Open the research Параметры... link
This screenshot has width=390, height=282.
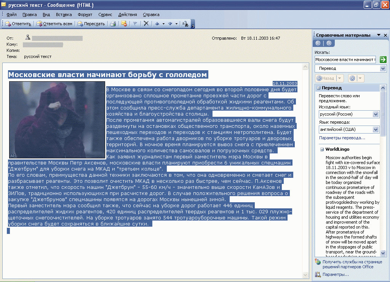click(x=336, y=274)
